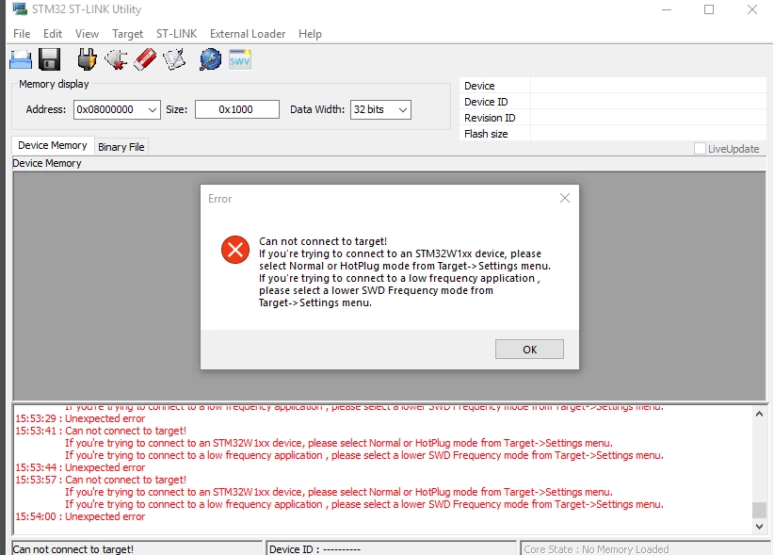Click status bar 'Can not connect to target!'
Viewport: 774px width, 555px height.
[x=73, y=549]
